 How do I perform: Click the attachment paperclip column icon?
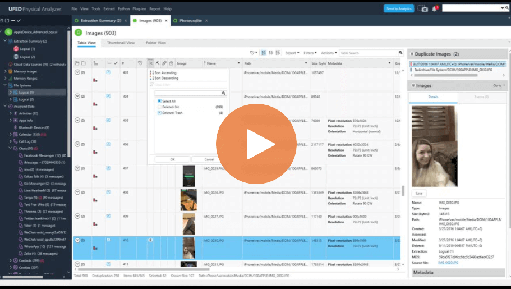click(x=164, y=63)
